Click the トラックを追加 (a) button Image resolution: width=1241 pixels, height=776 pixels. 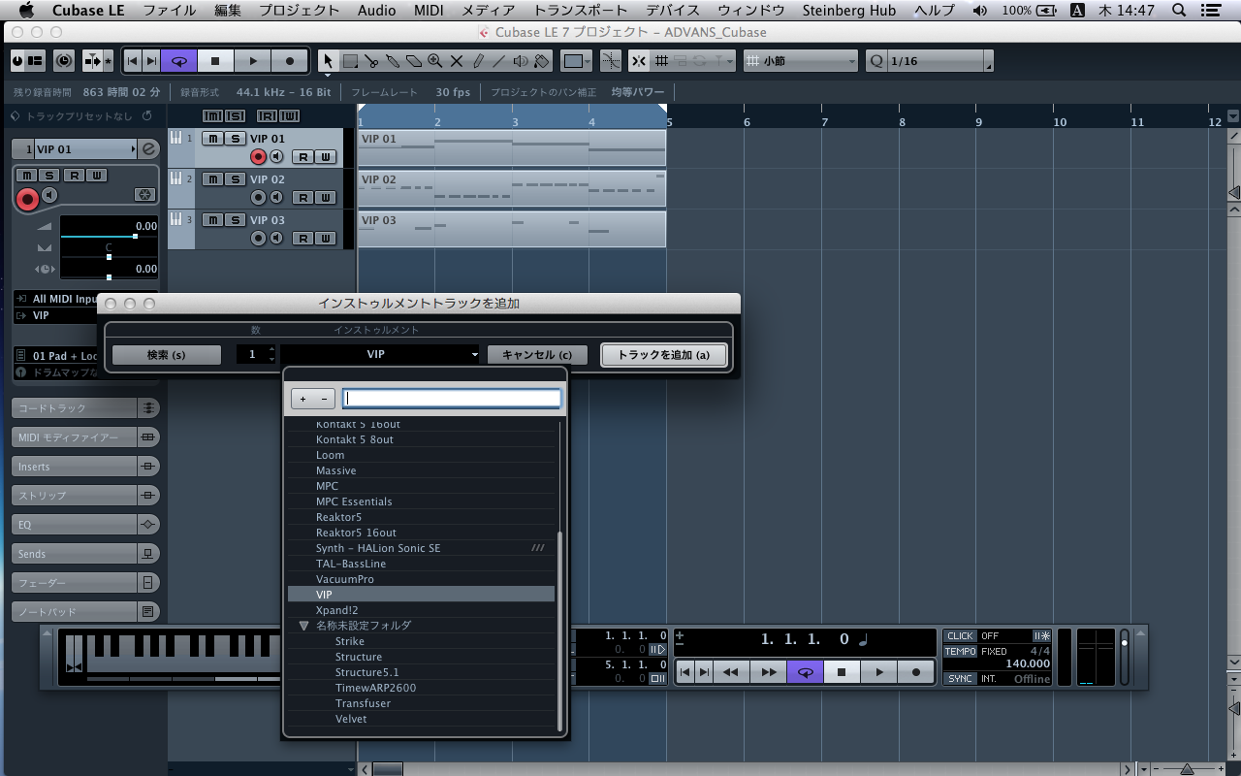coord(663,355)
